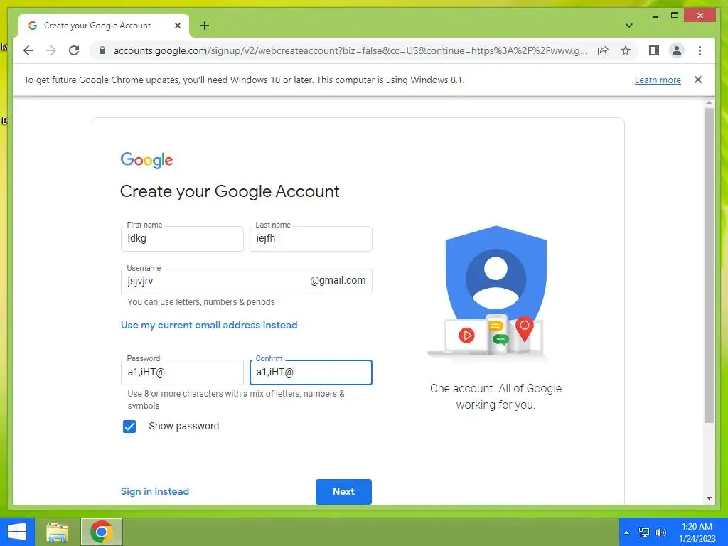Click Use my current email address instead

click(209, 325)
